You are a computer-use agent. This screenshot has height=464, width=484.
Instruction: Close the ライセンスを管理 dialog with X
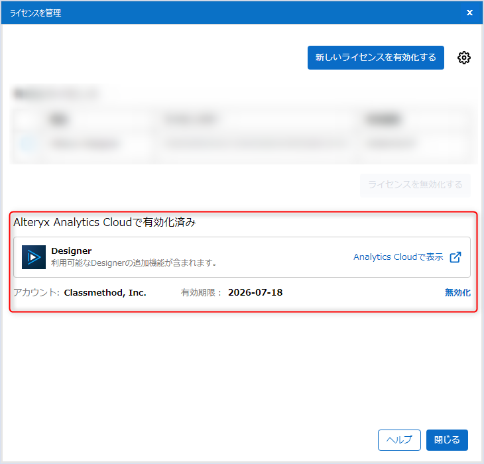[469, 13]
